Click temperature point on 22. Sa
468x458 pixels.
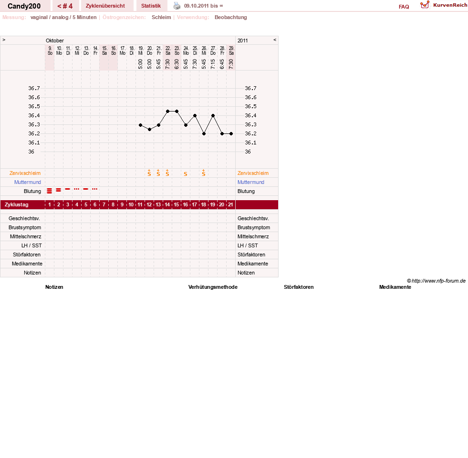point(168,111)
